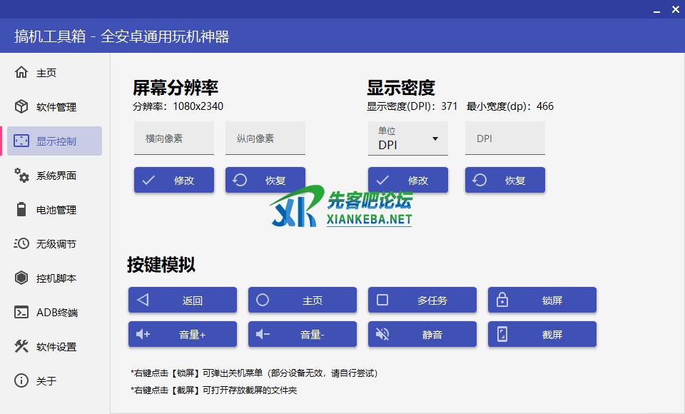This screenshot has height=414, width=685.
Task: Click the 系统界面 gears icon
Action: tap(21, 176)
